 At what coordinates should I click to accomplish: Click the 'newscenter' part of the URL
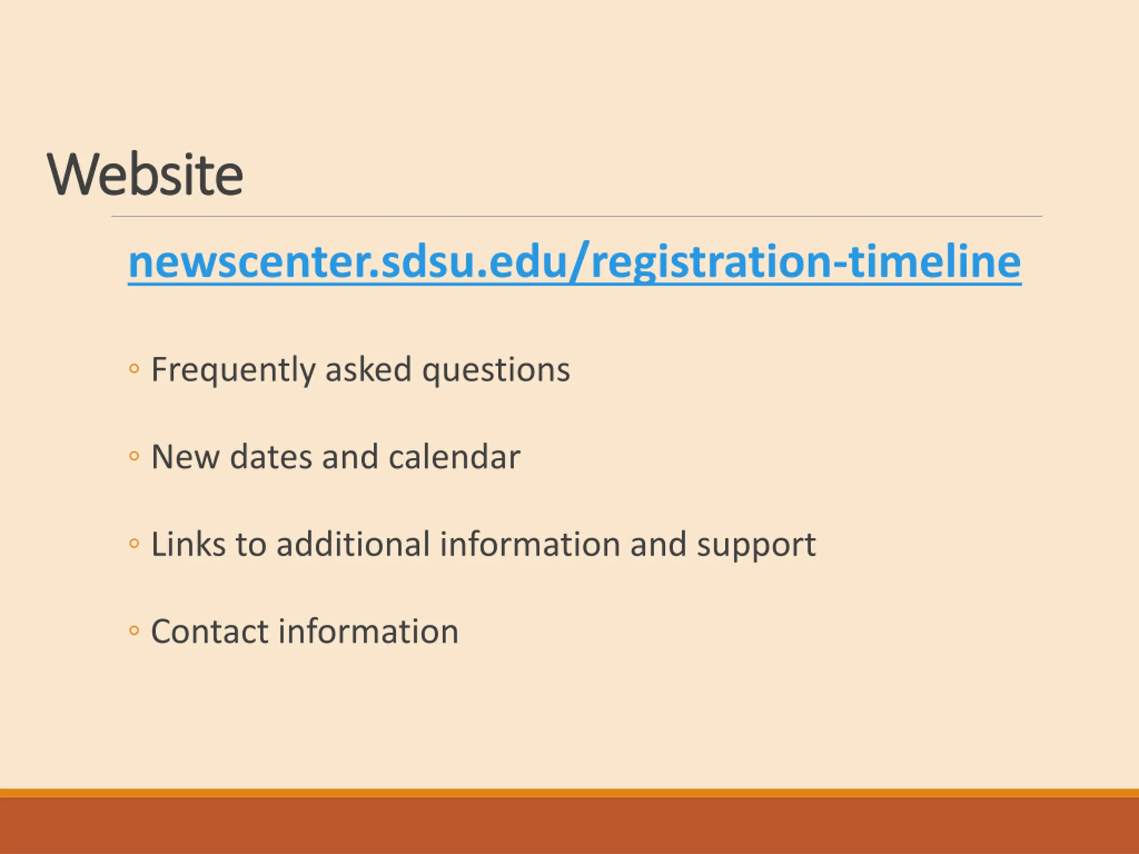248,263
